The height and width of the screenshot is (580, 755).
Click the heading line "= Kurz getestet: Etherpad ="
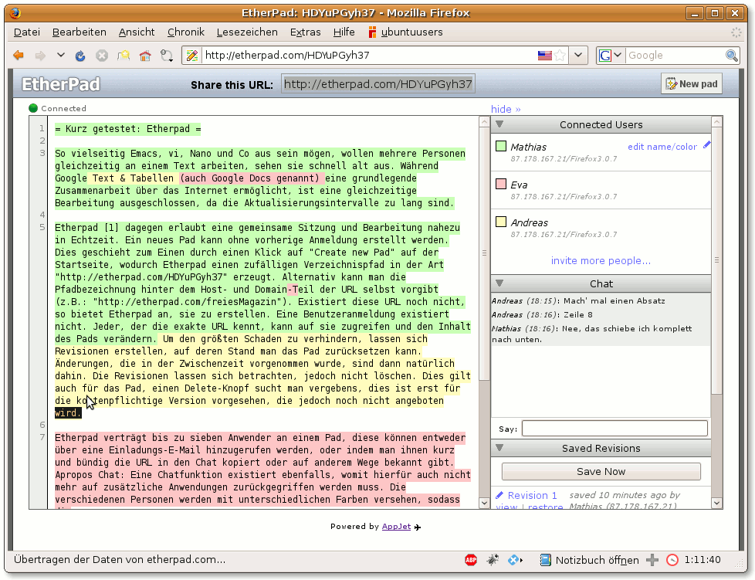127,129
